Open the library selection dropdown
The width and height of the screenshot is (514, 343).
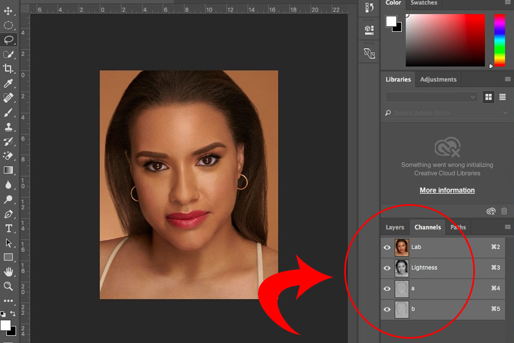click(432, 97)
